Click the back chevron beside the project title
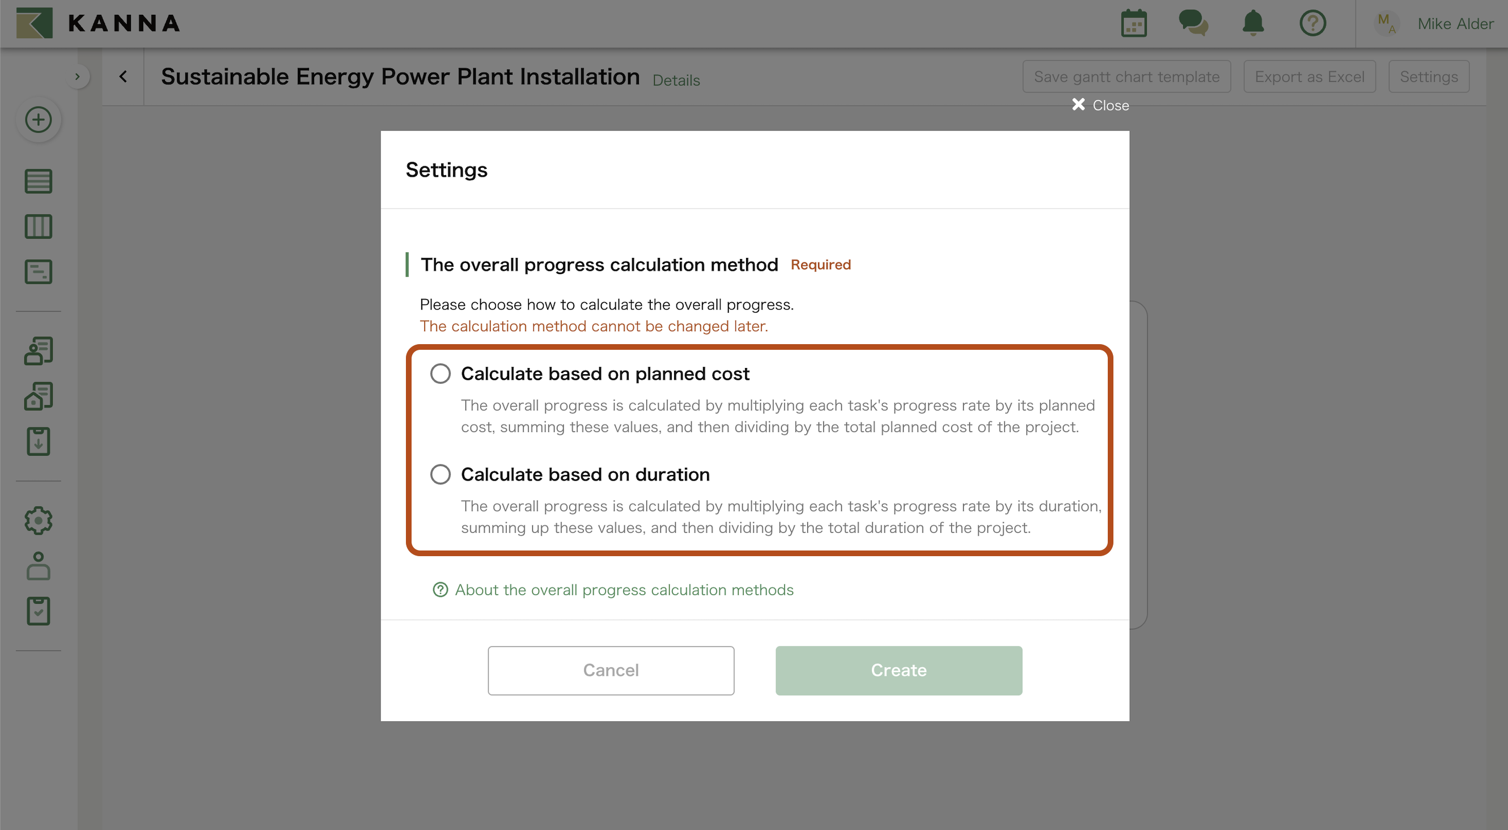This screenshot has height=830, width=1508. [x=124, y=76]
